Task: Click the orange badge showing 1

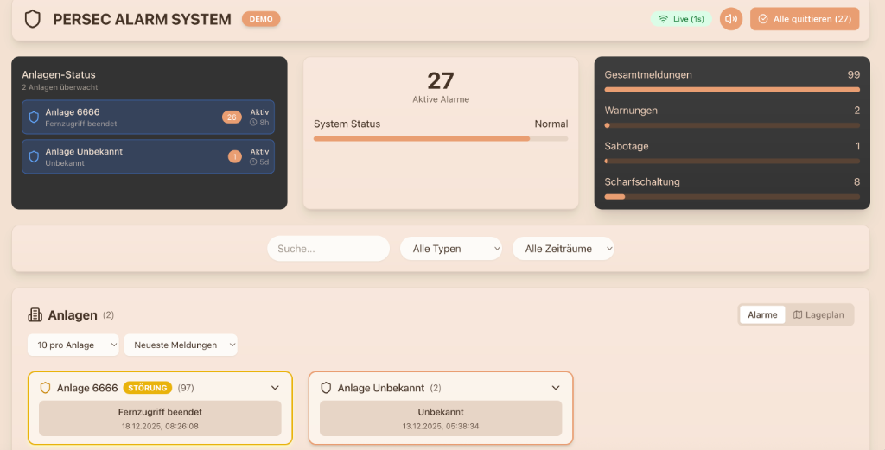Action: 235,156
